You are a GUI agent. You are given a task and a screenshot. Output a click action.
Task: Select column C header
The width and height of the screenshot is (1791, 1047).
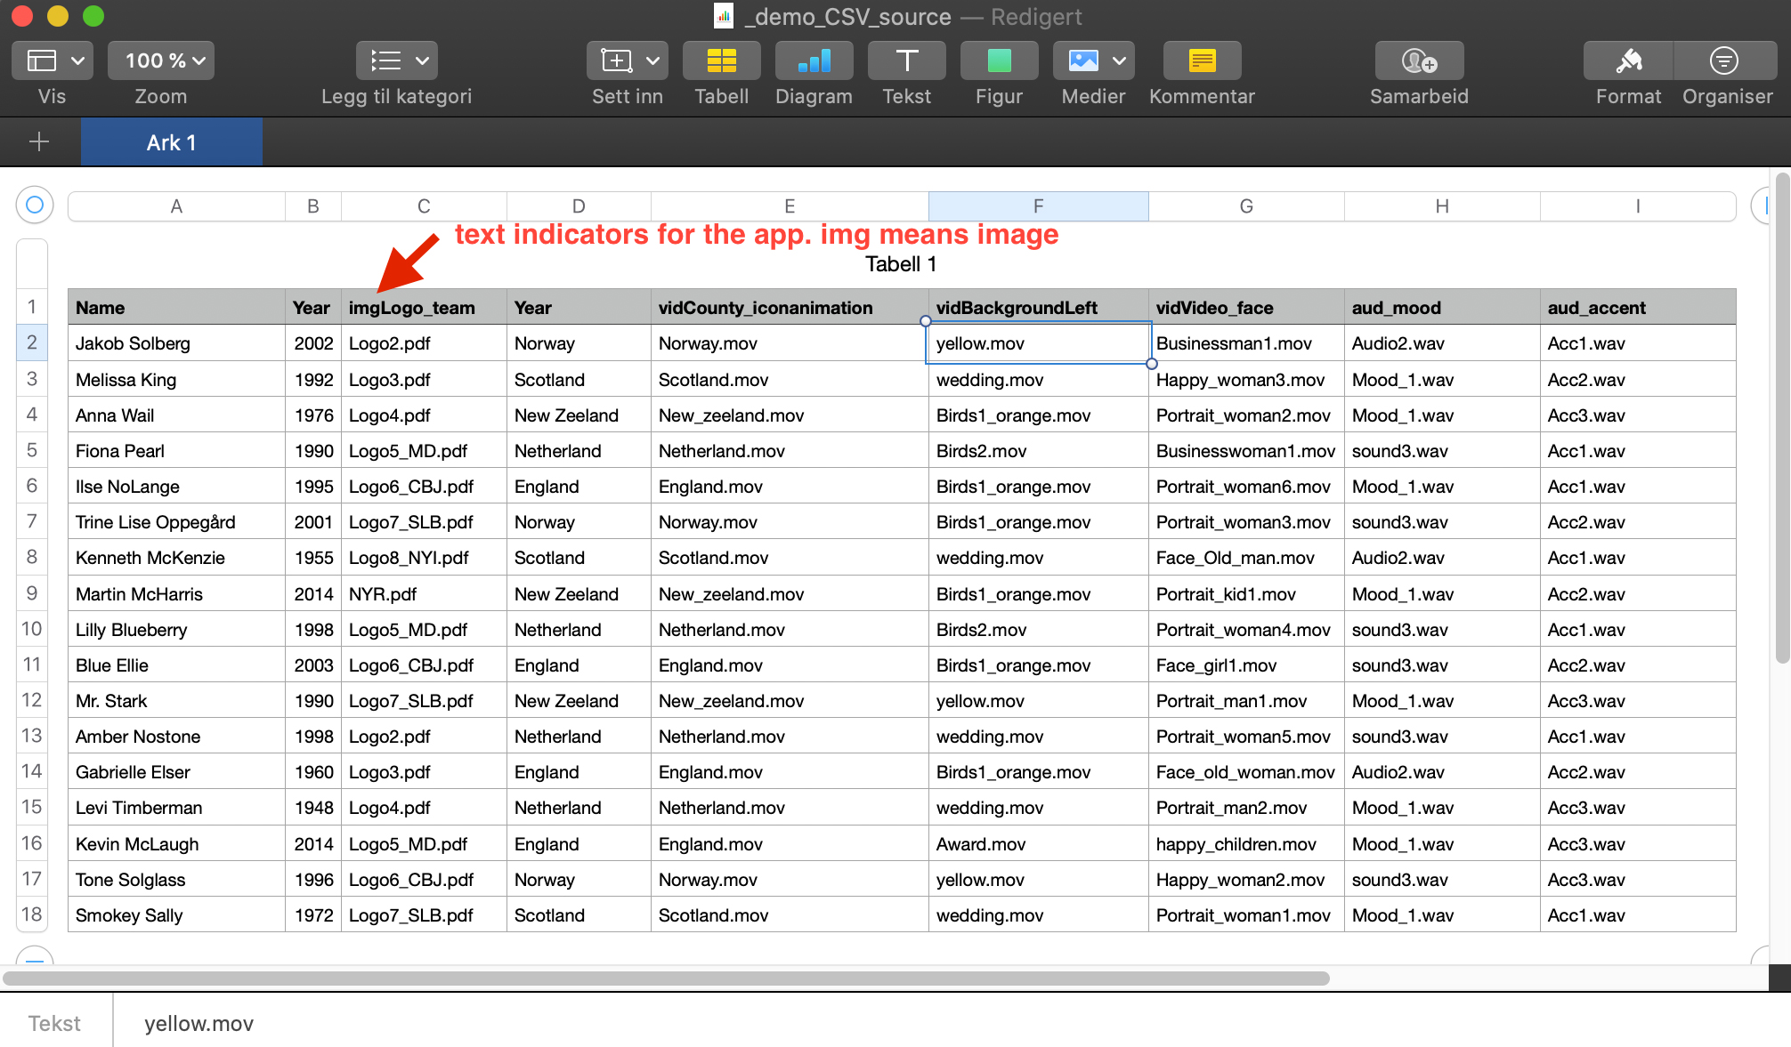coord(424,206)
